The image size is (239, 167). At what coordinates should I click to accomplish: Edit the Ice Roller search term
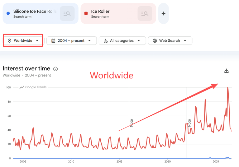[x=100, y=11]
